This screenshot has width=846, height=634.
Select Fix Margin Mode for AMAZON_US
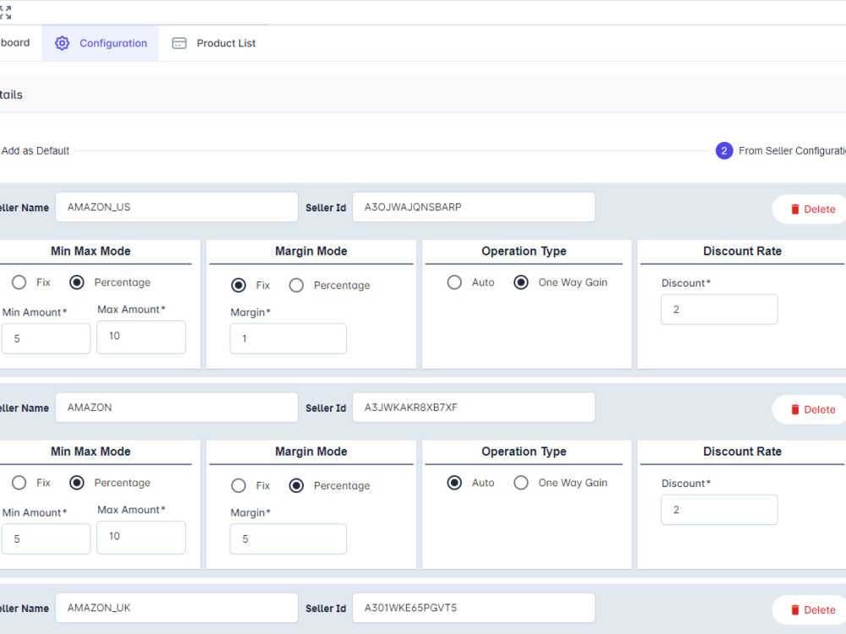coord(239,285)
